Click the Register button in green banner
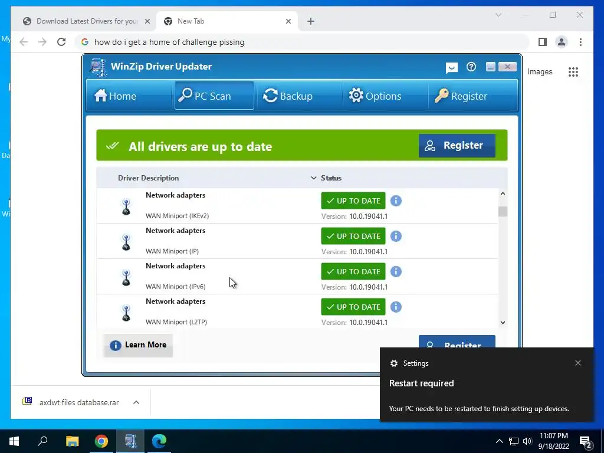604x453 pixels. (x=457, y=145)
